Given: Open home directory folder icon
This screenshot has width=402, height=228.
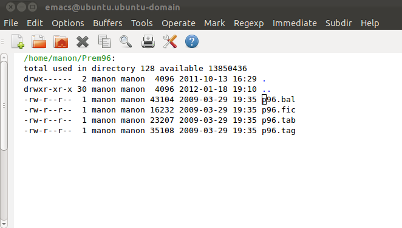Looking at the screenshot, I should click(61, 41).
